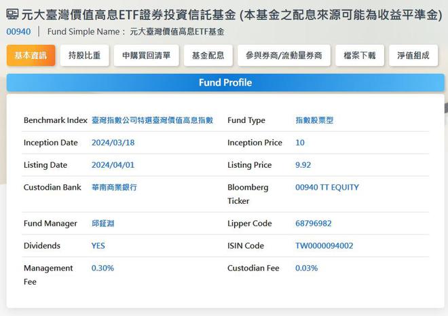Click the Listing Date label
The image size is (448, 316).
pyautogui.click(x=45, y=165)
